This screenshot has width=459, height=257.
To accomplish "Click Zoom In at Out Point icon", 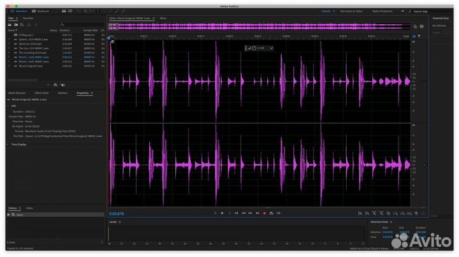I will coord(403,214).
